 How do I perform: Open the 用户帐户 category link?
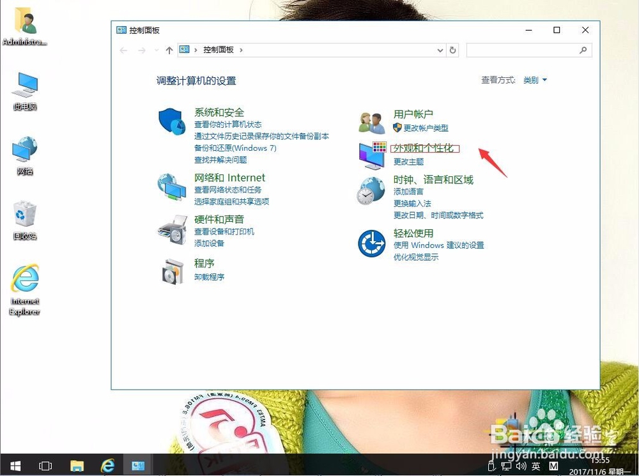point(413,114)
